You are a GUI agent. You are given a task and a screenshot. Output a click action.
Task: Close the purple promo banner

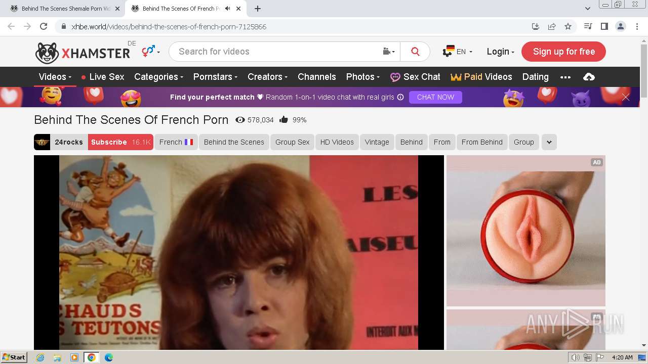click(x=626, y=97)
